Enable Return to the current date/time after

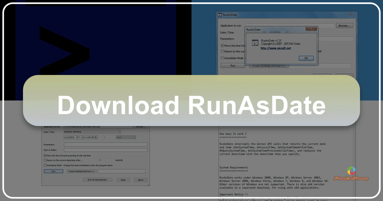click(45, 160)
